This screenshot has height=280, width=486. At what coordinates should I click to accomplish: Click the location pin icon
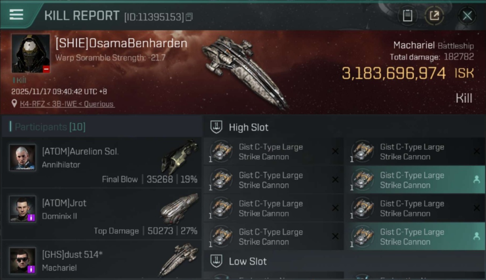[15, 103]
